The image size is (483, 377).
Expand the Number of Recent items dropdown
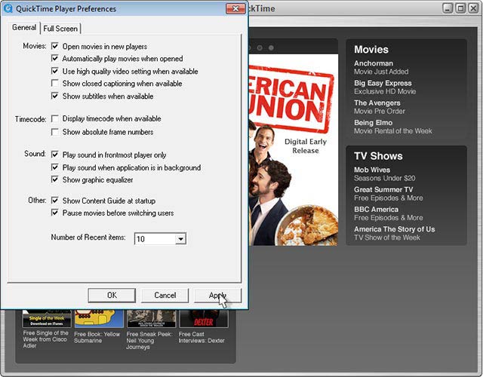(x=180, y=239)
